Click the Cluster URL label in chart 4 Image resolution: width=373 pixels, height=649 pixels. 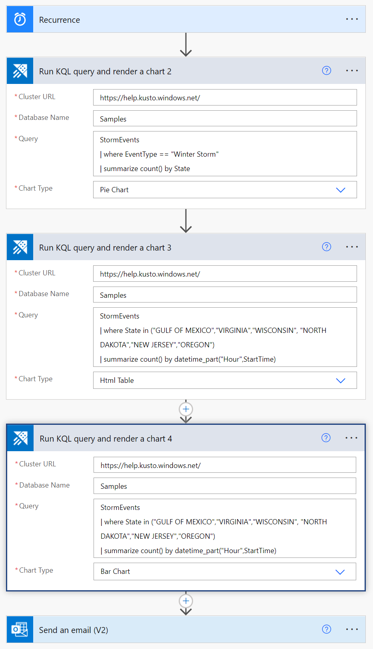coord(38,464)
